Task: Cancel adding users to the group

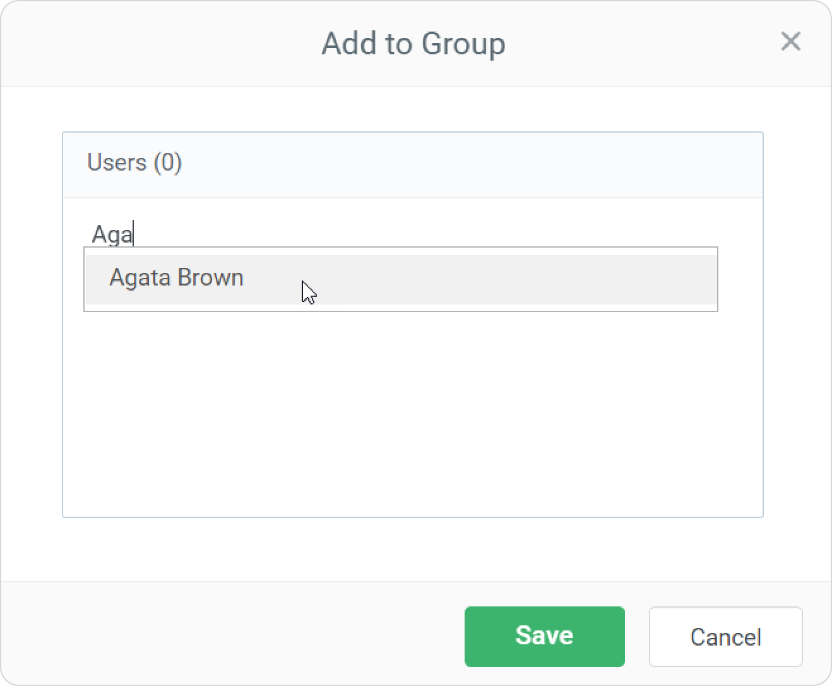Action: [725, 637]
